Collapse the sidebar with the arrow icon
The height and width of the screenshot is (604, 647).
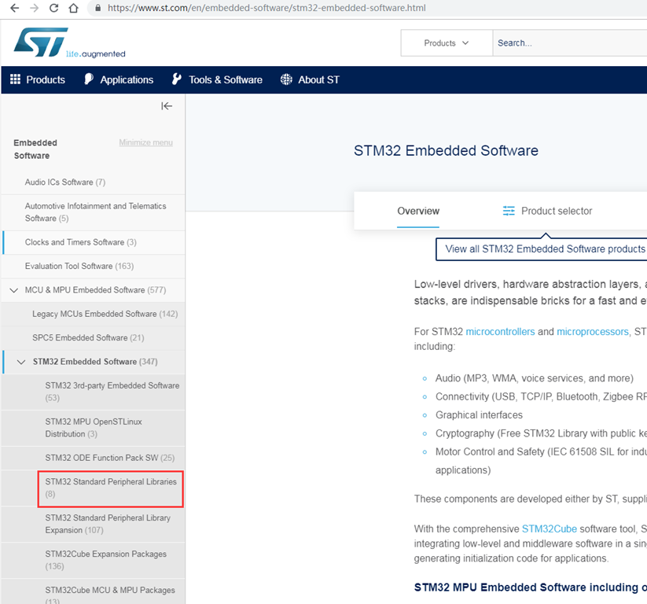pos(167,106)
